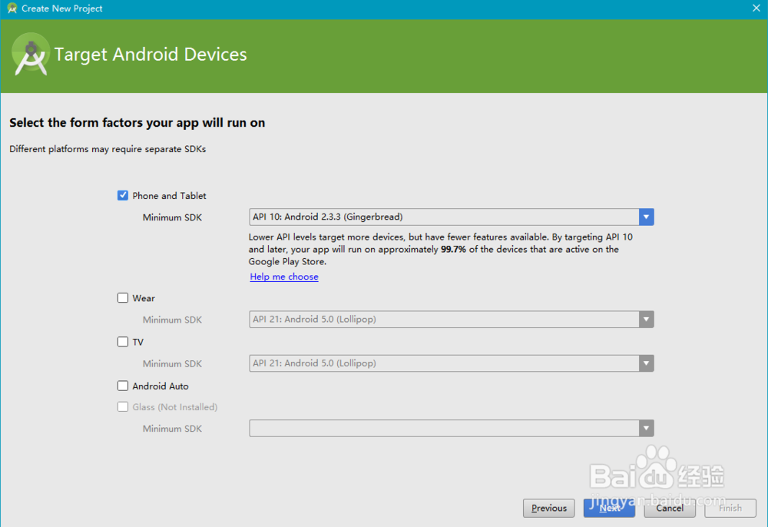Uncheck the Phone and Tablet checkbox
768x527 pixels.
click(x=123, y=196)
